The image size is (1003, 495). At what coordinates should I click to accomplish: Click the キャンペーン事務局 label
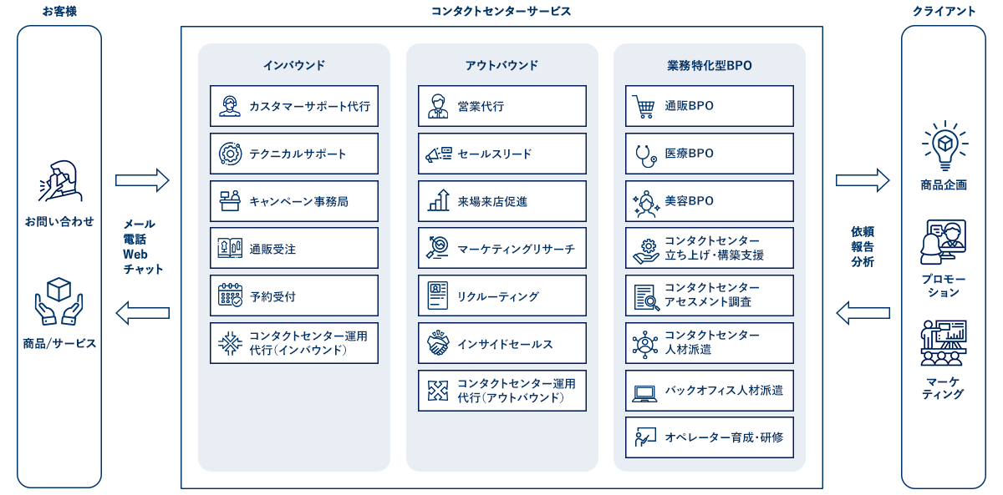pos(298,201)
